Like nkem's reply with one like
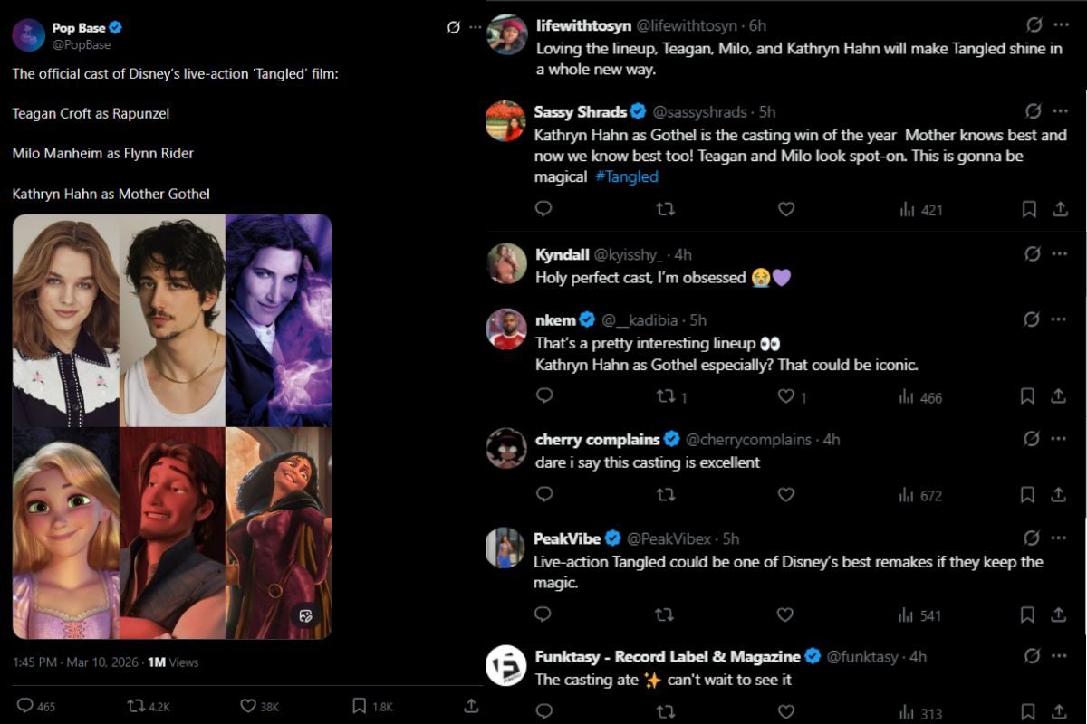Image resolution: width=1087 pixels, height=724 pixels. click(x=786, y=396)
